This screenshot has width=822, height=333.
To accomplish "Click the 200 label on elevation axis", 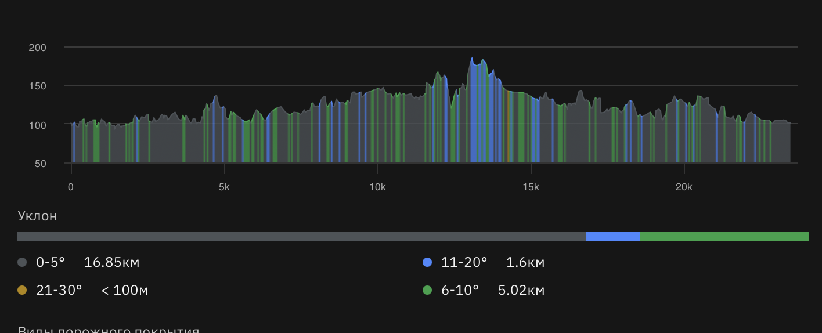I will pos(37,48).
